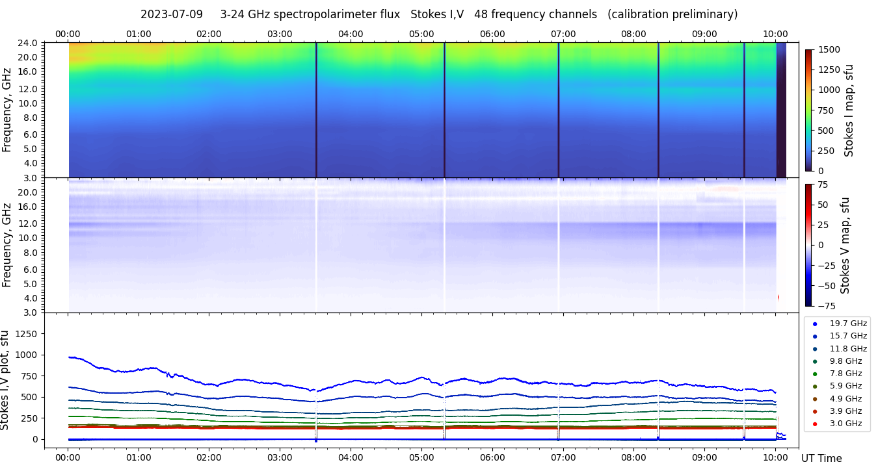Click the 1500 tick on Stokes I colorbar

(x=829, y=49)
